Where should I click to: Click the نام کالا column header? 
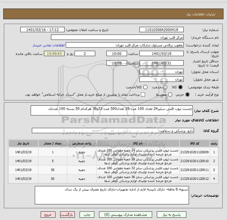coord(138,143)
